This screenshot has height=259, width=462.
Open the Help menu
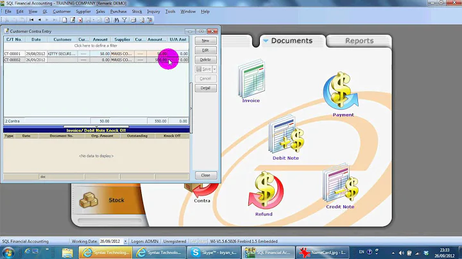pos(205,12)
